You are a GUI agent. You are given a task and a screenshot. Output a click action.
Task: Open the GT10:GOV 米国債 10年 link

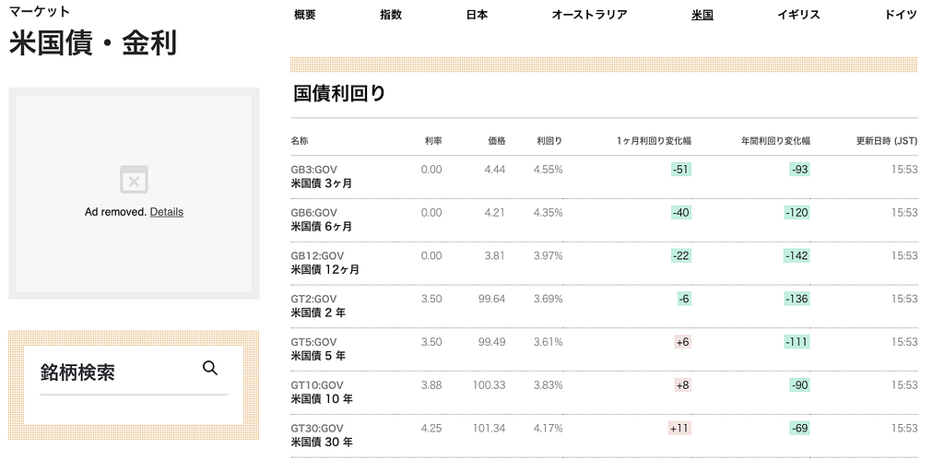point(321,392)
